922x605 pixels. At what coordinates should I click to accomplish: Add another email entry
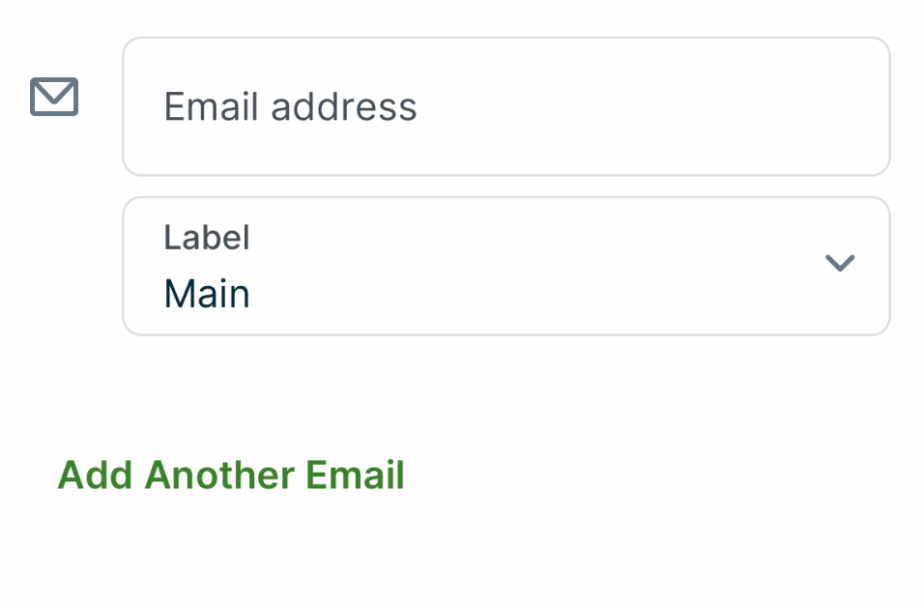coord(231,475)
